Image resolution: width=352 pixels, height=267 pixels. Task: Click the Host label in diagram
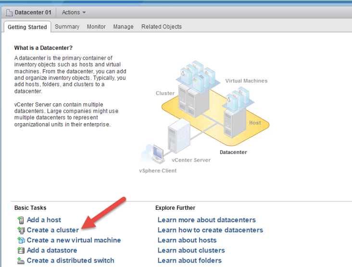coord(255,123)
